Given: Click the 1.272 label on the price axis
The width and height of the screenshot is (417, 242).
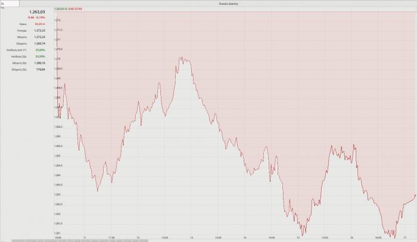Looking at the screenshot, I should pyautogui.click(x=58, y=20).
